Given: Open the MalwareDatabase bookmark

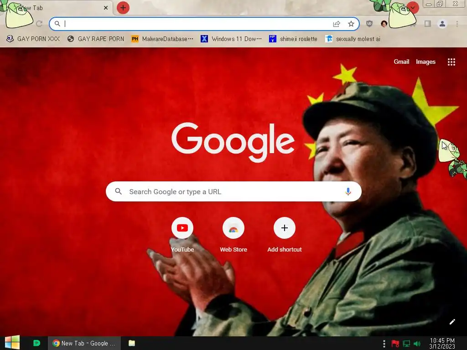Looking at the screenshot, I should coord(162,39).
